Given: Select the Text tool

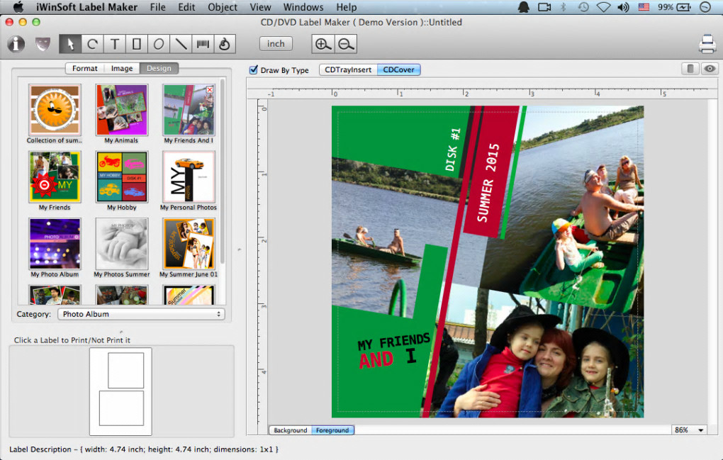Looking at the screenshot, I should tap(115, 44).
